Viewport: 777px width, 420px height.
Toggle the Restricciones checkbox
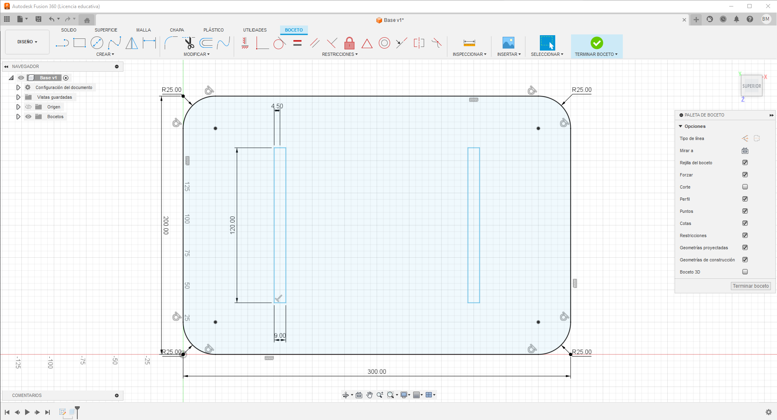(x=745, y=235)
